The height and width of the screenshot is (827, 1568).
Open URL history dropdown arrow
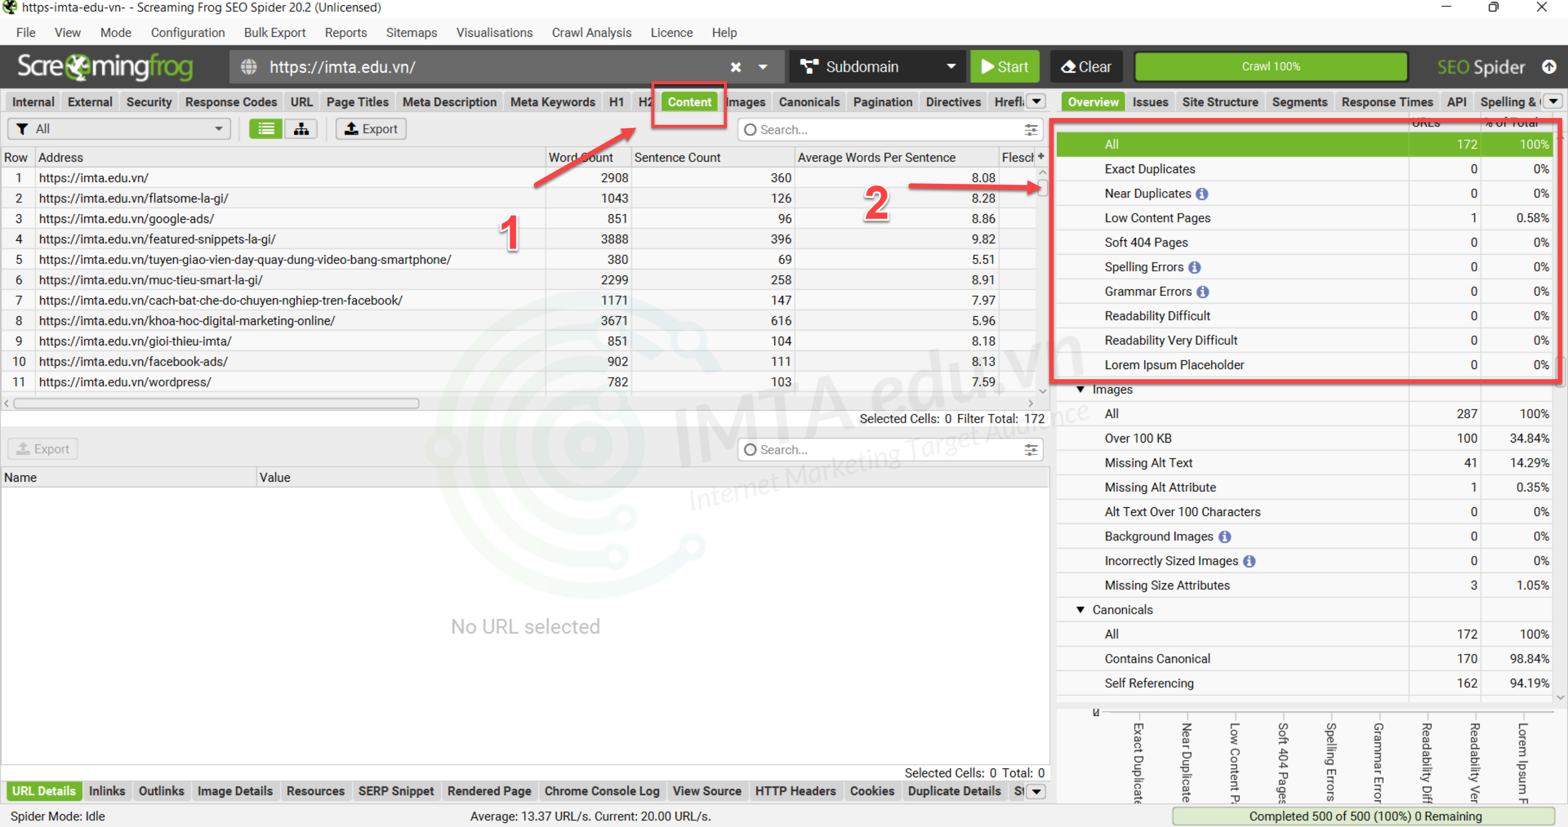[x=763, y=67]
